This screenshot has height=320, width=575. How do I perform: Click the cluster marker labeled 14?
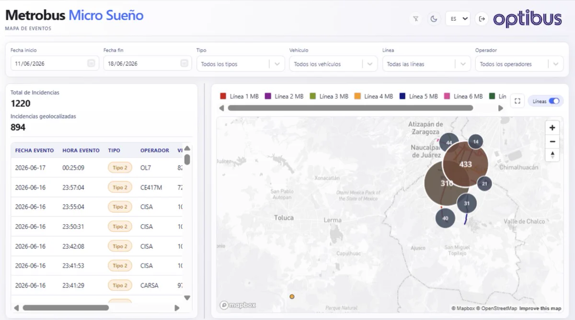point(476,142)
